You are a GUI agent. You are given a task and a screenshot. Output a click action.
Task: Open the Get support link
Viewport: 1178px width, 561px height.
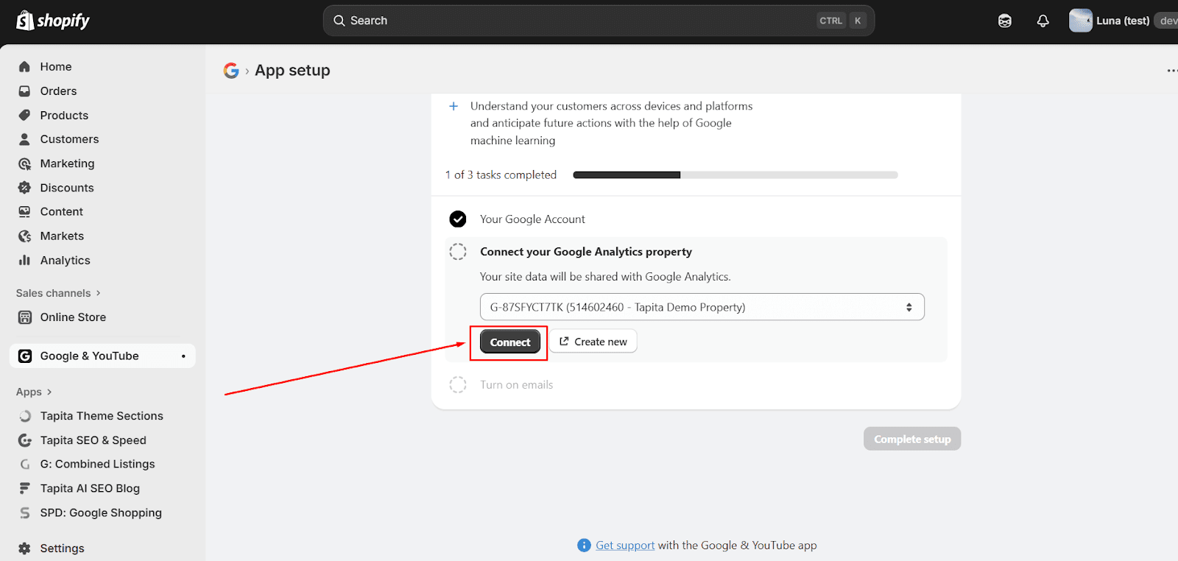[x=625, y=546]
